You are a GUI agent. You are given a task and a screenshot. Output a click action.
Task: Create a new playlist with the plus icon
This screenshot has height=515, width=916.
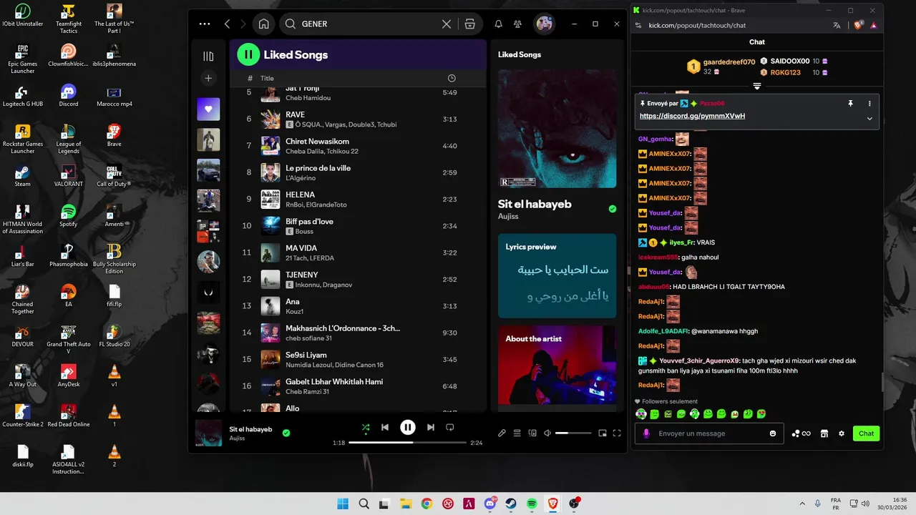pos(208,79)
